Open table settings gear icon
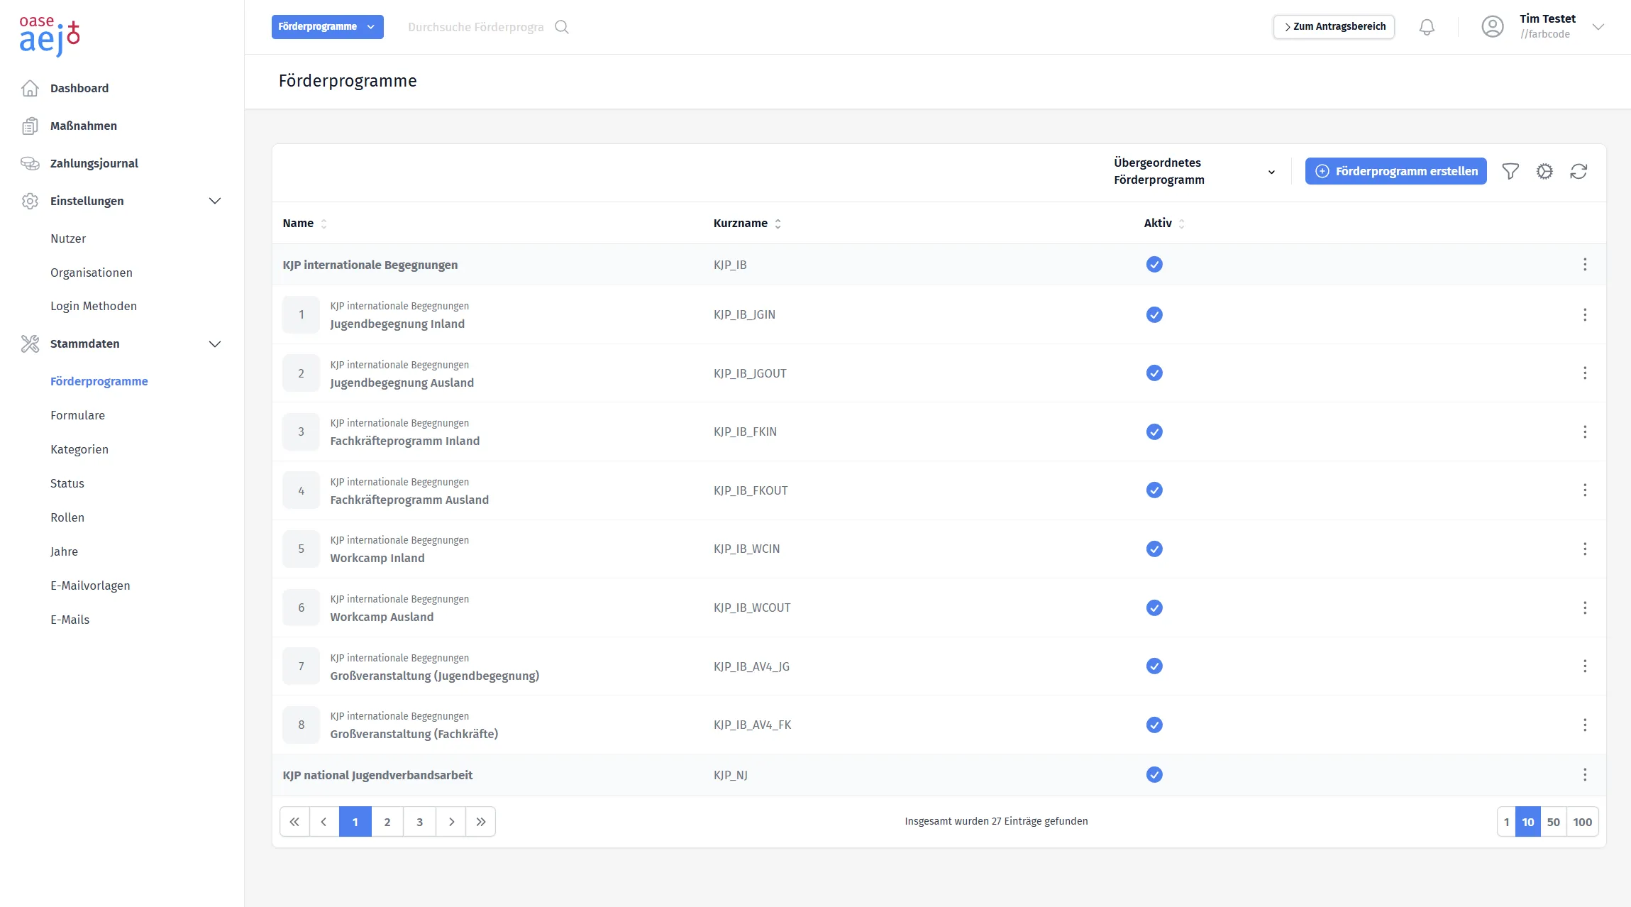The height and width of the screenshot is (907, 1631). [x=1544, y=171]
